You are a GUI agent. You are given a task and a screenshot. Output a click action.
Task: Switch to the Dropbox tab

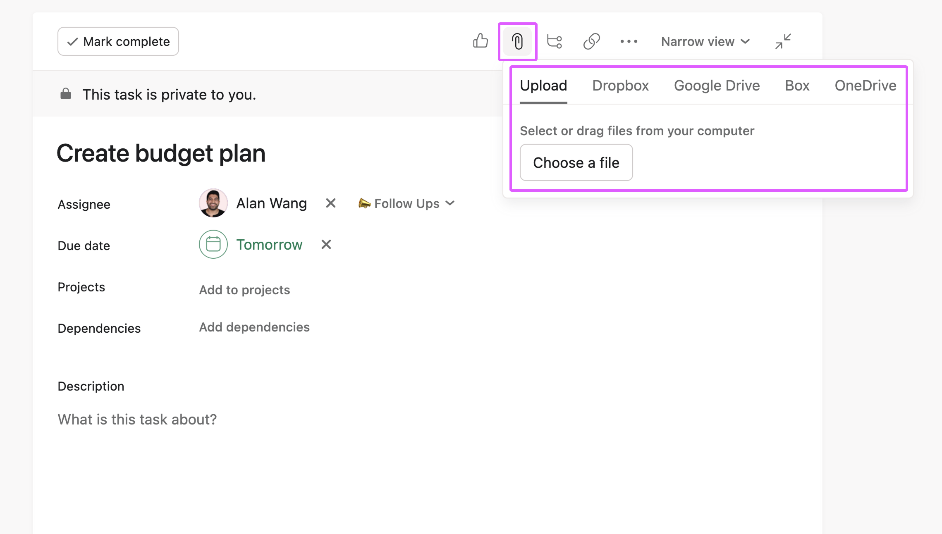pos(620,86)
